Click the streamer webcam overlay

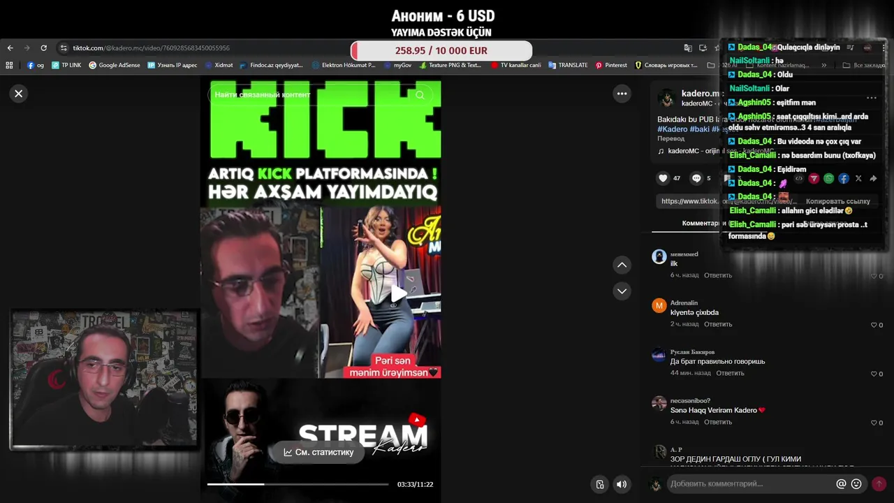[104, 379]
